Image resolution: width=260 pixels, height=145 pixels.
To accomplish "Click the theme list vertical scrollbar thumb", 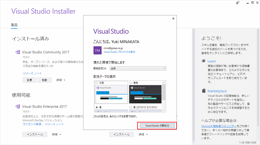I will pyautogui.click(x=164, y=92).
